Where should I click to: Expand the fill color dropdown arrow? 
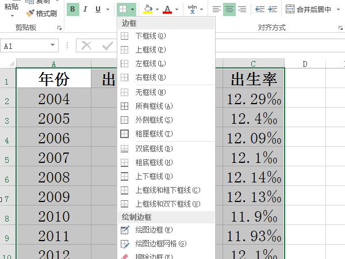pyautogui.click(x=156, y=9)
